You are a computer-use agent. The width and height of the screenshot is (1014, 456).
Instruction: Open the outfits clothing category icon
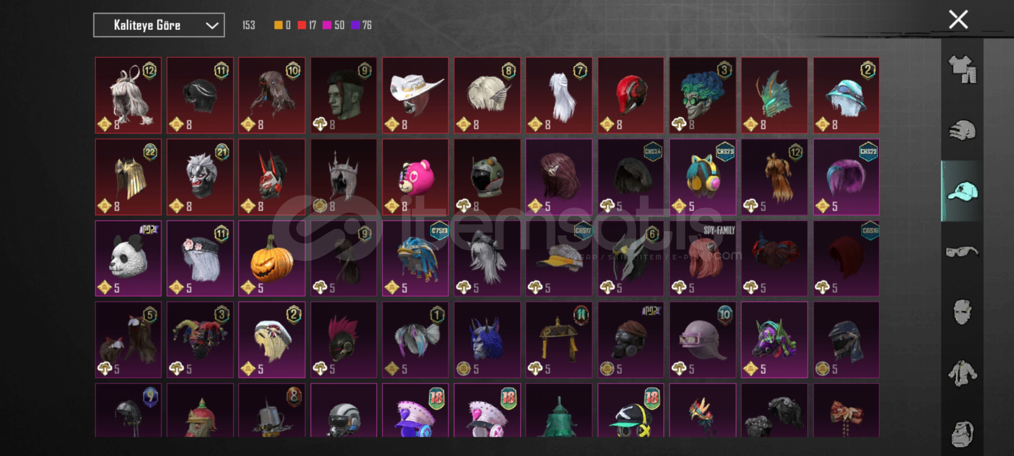[962, 70]
